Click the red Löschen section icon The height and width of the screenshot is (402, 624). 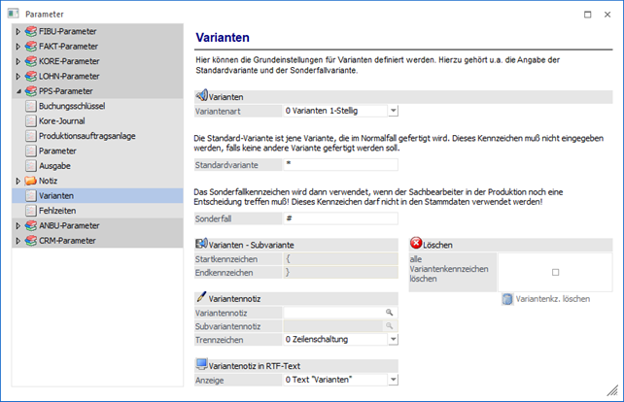[417, 245]
